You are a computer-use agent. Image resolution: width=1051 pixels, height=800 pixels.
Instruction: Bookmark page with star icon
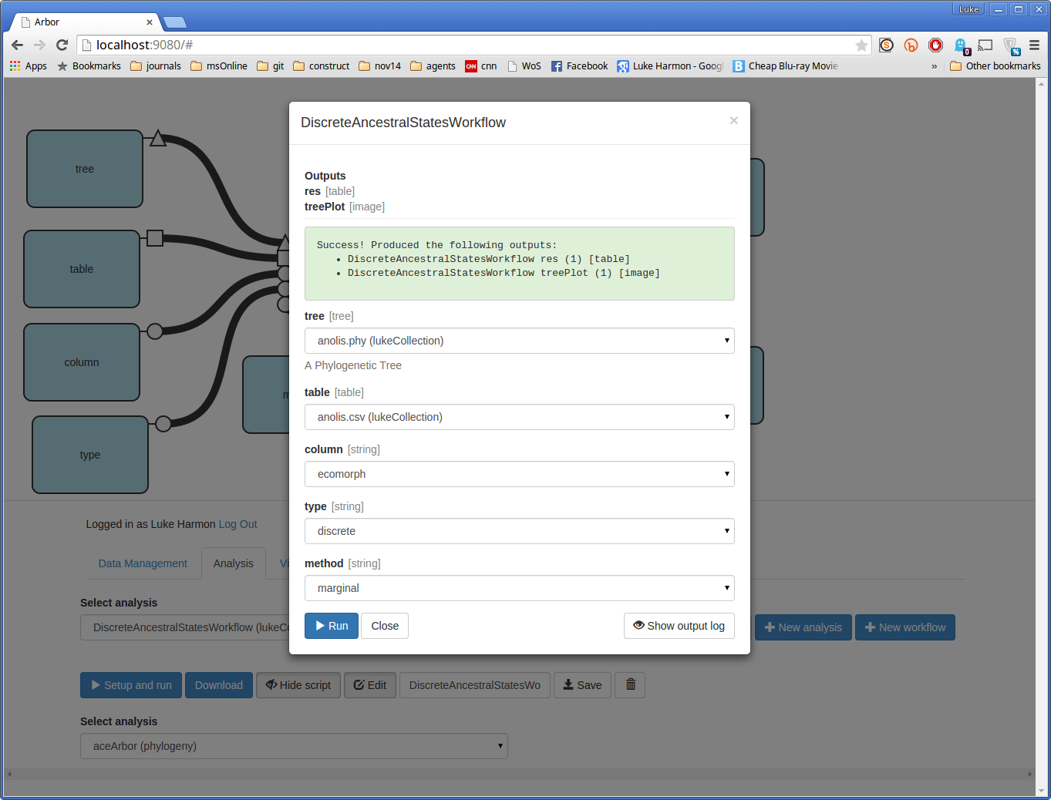pos(861,45)
